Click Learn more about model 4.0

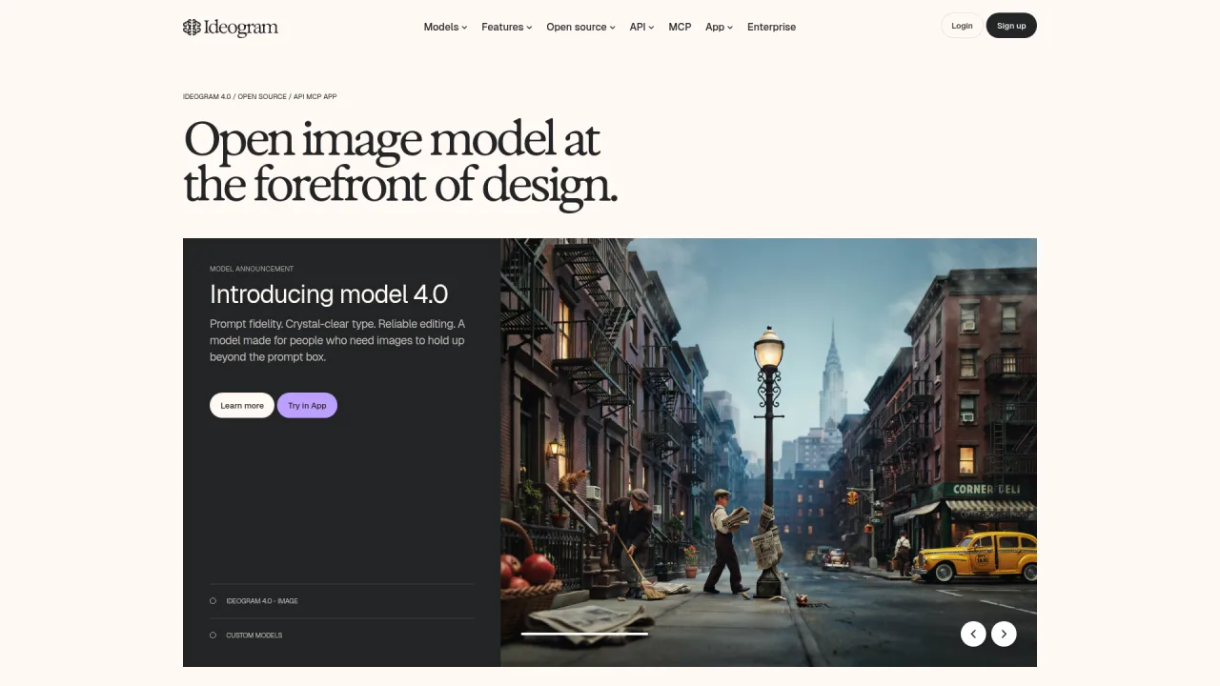click(242, 406)
